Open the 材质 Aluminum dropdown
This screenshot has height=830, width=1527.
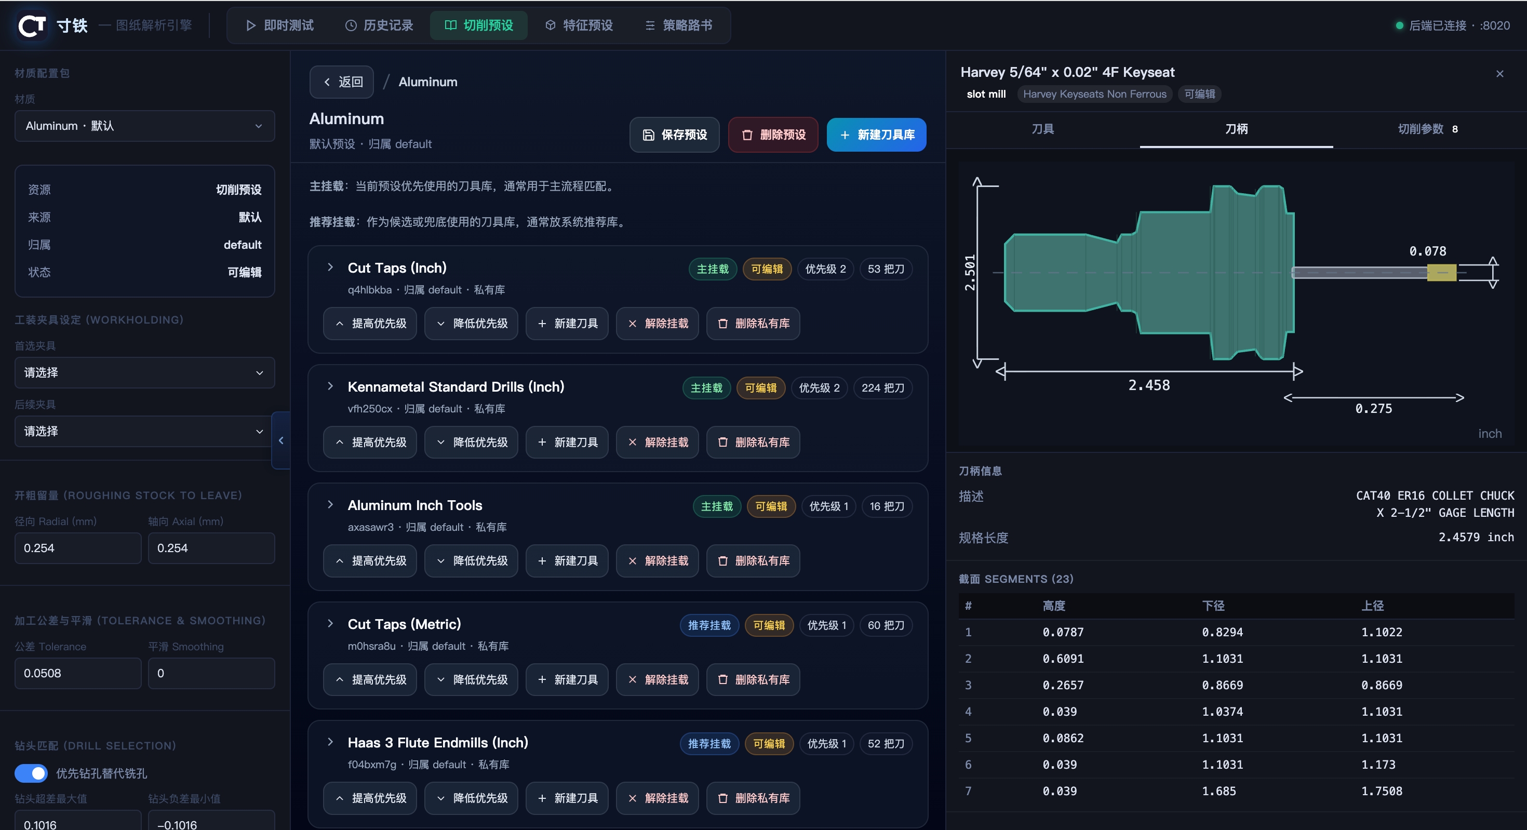[x=144, y=126]
